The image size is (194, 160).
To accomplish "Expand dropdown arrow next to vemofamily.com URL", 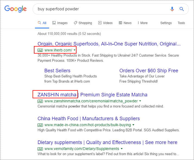I will tap(122, 149).
